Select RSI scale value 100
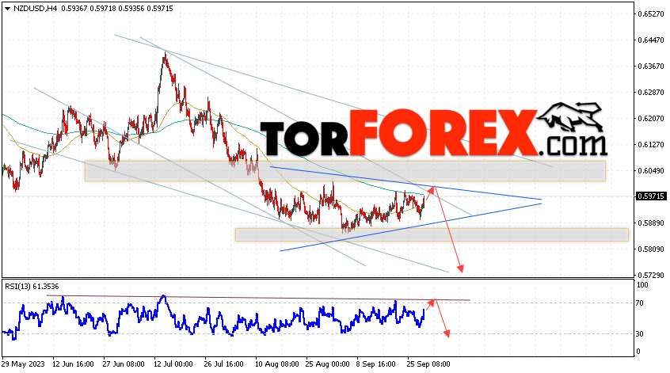This screenshot has height=373, width=670. pos(642,285)
